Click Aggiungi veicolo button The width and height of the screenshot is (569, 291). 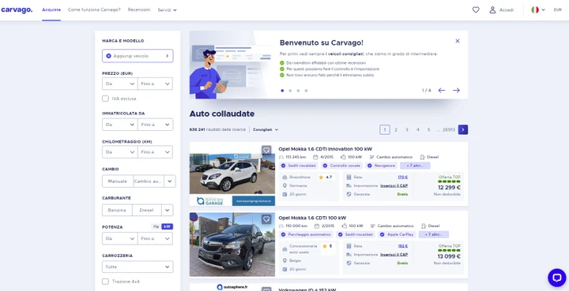click(138, 56)
